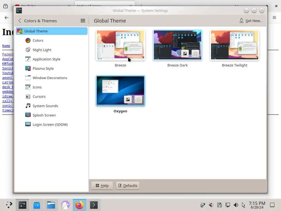This screenshot has width=281, height=211.
Task: Close the browser window with X
Action: click(276, 6)
